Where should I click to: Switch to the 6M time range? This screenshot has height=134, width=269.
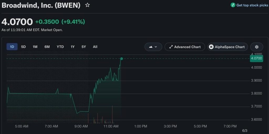(x=47, y=47)
